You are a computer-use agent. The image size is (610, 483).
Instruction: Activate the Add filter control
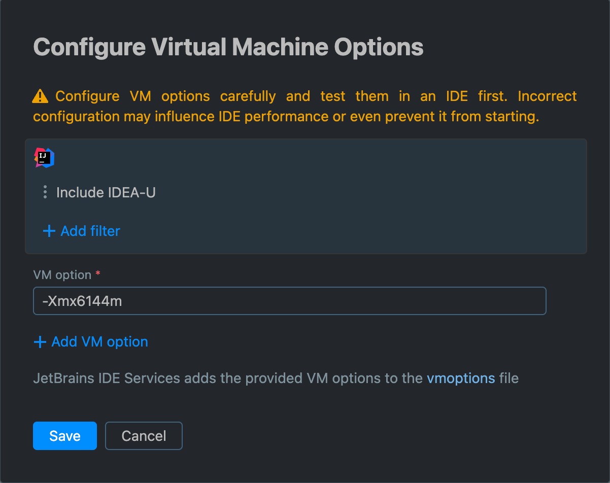(x=90, y=231)
